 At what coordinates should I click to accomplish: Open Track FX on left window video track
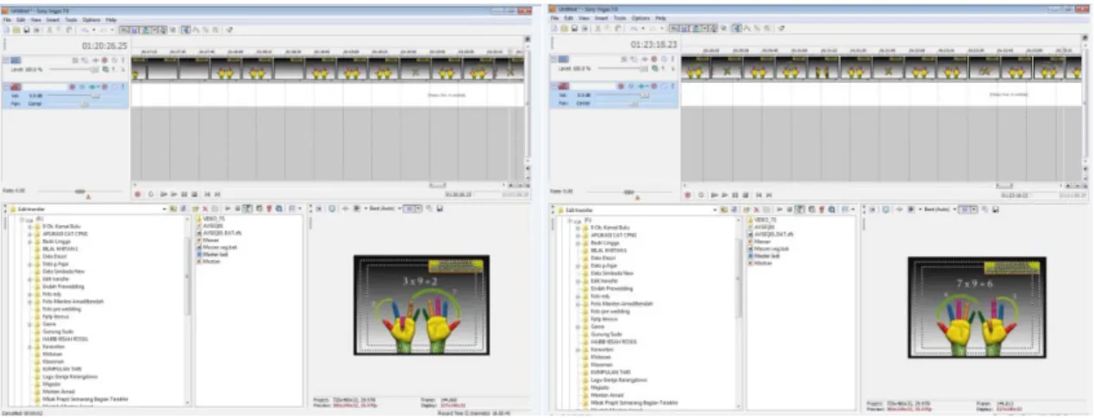pyautogui.click(x=95, y=60)
